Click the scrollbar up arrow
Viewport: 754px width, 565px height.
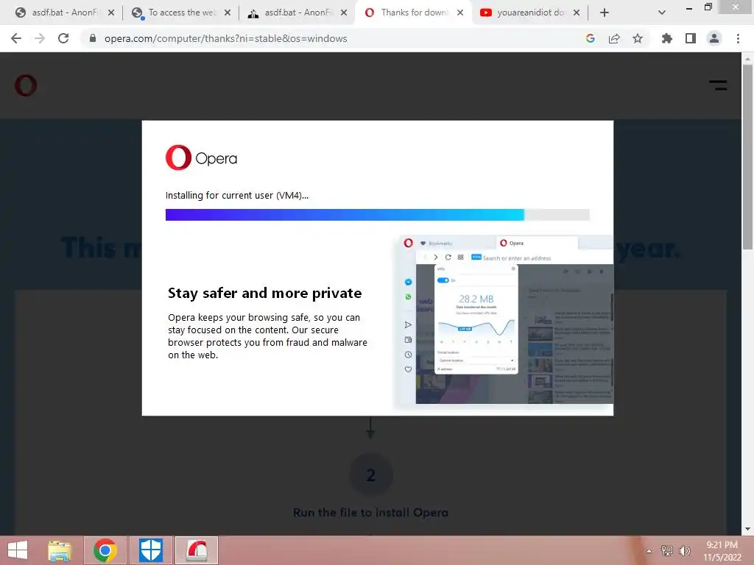point(747,59)
